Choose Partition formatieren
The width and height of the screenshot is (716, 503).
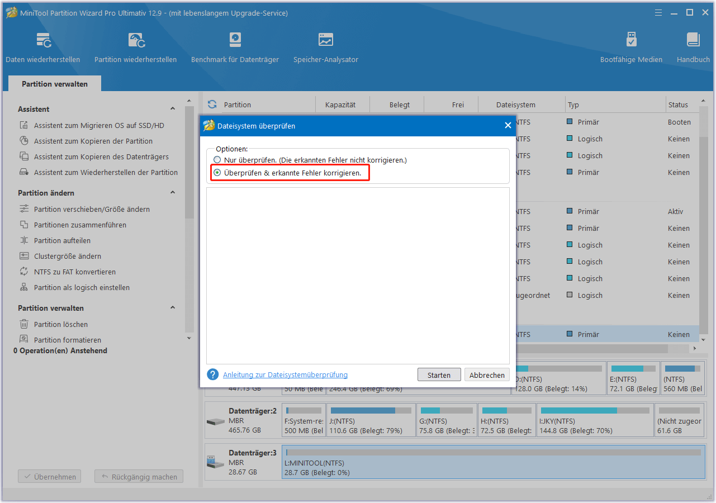[x=68, y=340]
